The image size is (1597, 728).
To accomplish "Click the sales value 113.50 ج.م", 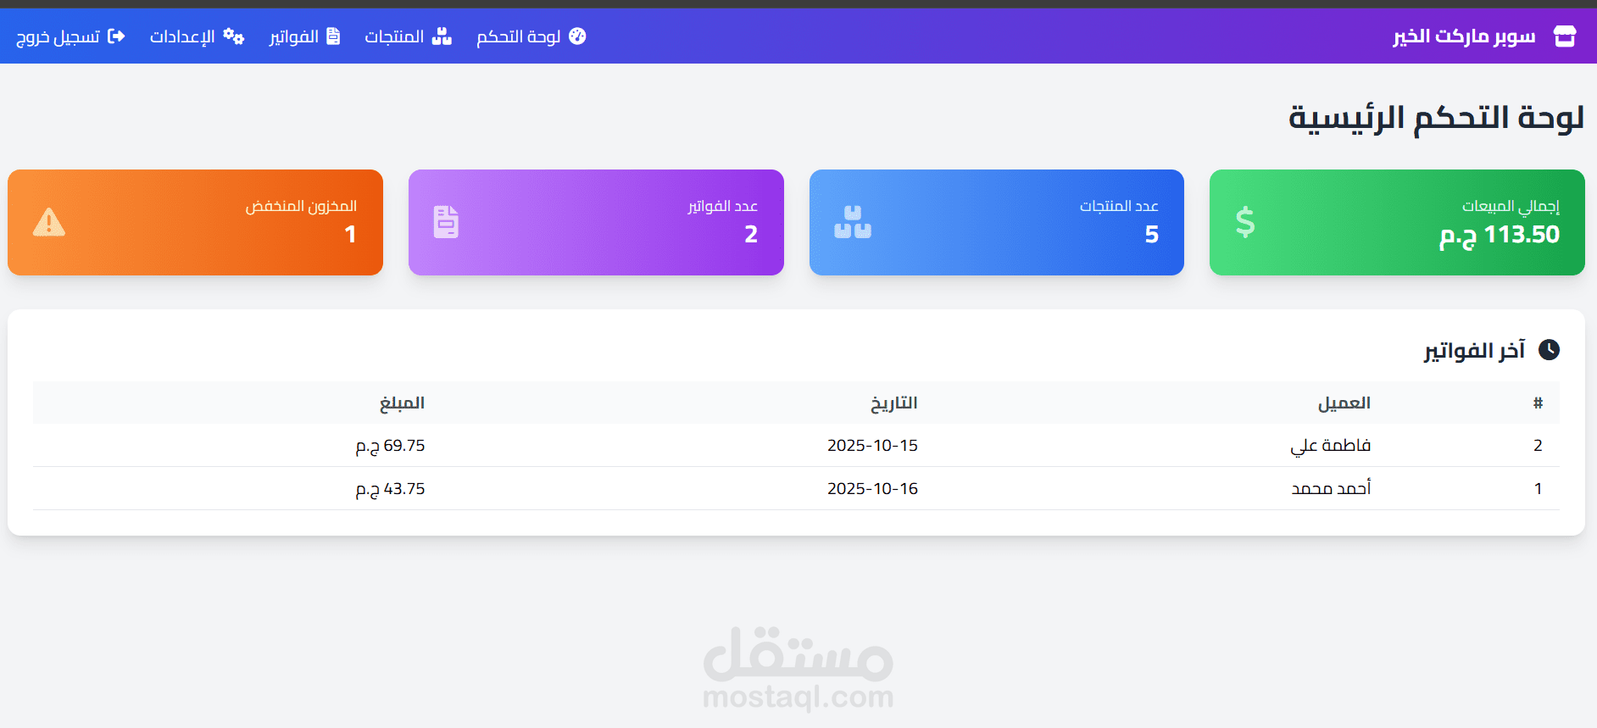I will pos(1500,235).
